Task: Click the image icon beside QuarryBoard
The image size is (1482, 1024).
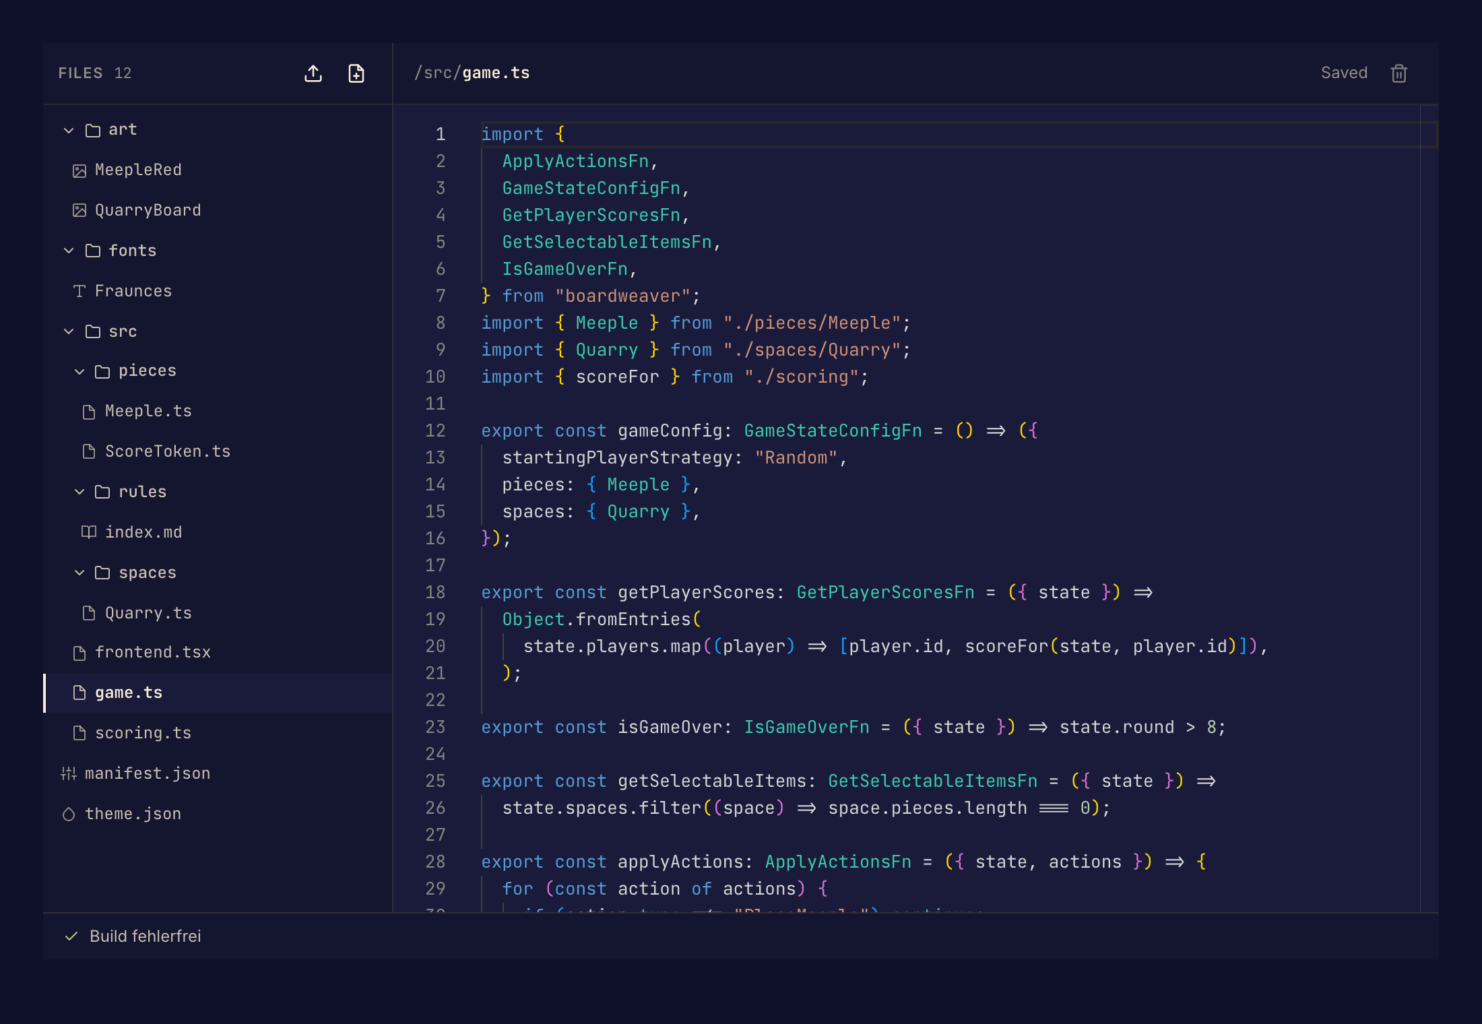Action: click(x=79, y=211)
